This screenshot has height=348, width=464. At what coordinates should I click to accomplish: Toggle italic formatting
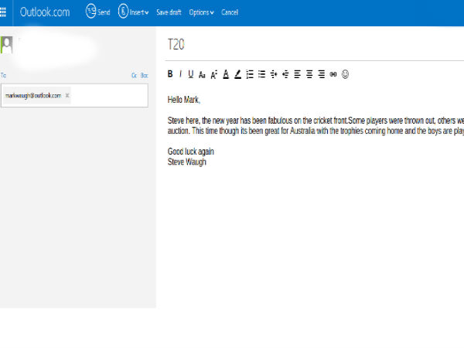tap(180, 74)
